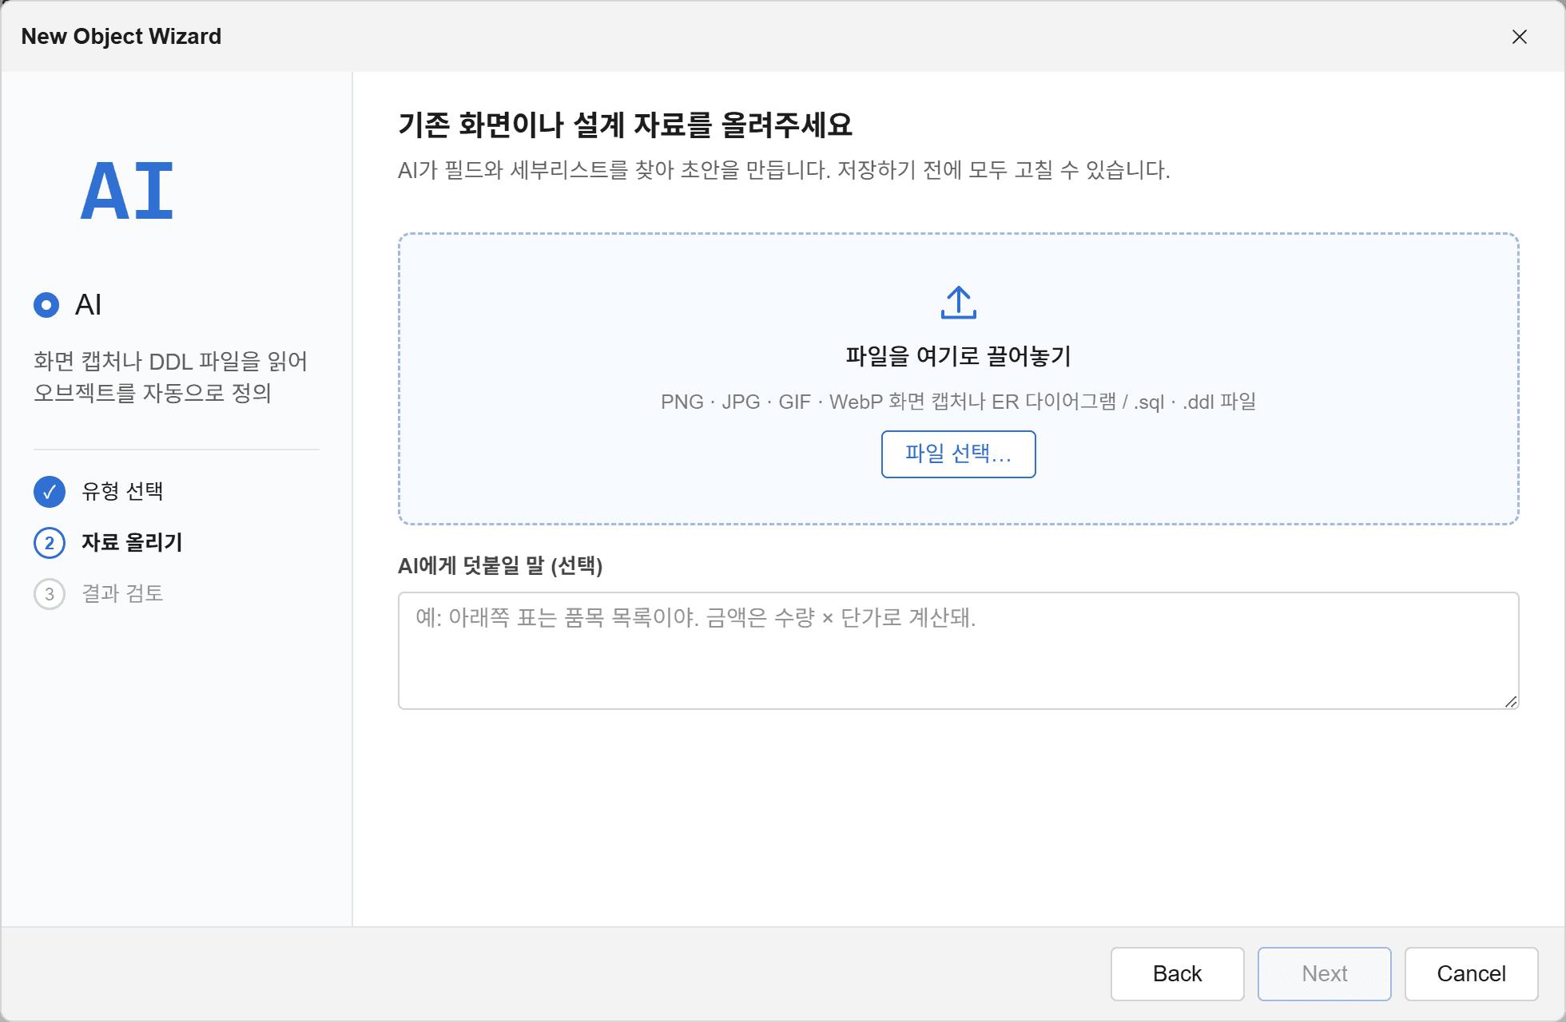
Task: Click the Back button
Action: pos(1177,973)
